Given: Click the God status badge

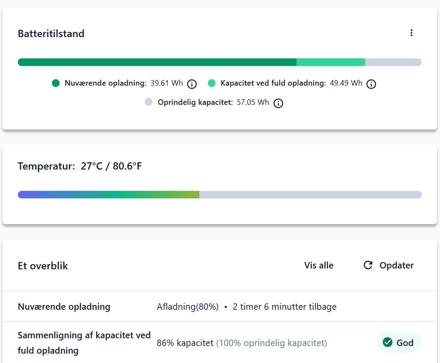Looking at the screenshot, I should [x=399, y=342].
